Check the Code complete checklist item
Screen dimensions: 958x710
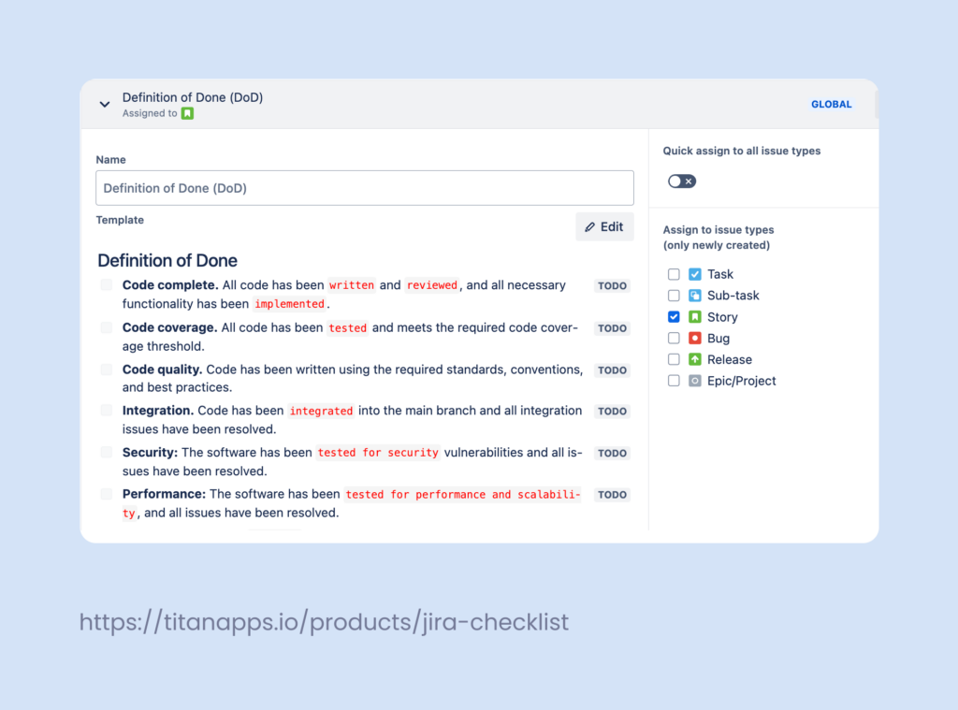pos(106,284)
